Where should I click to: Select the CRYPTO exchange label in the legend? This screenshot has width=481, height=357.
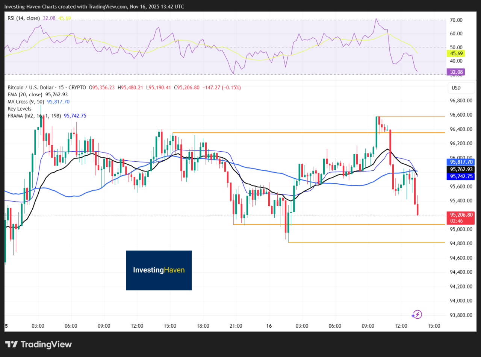coord(77,87)
